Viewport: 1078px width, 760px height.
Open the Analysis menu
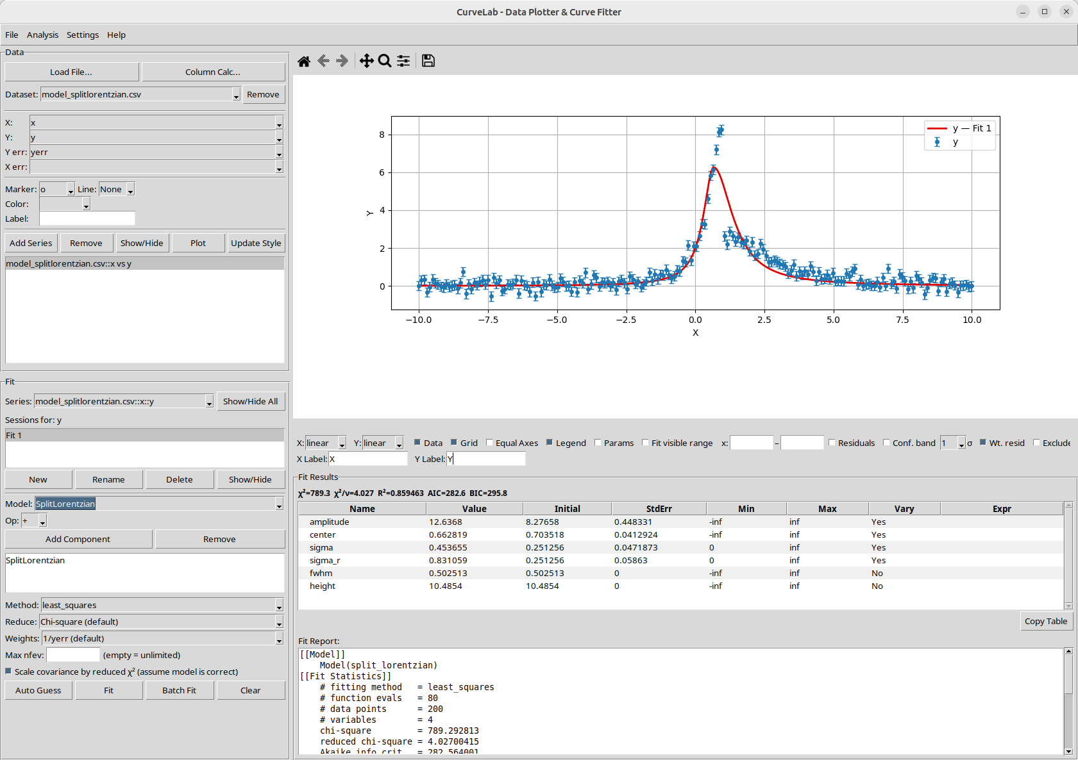pyautogui.click(x=42, y=35)
